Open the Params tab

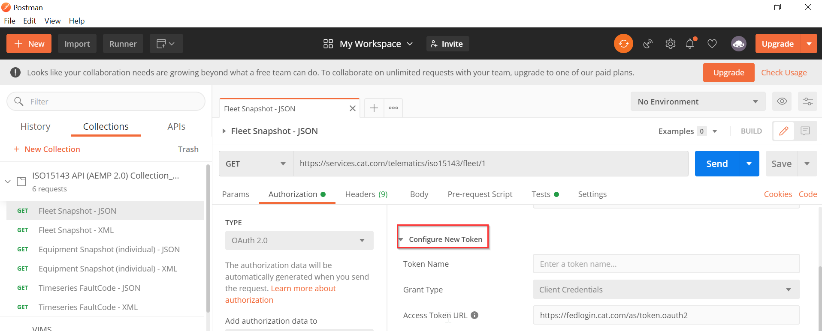236,194
